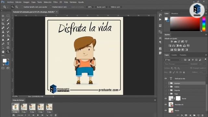Switch to the Canales tab
This screenshot has width=208, height=117.
174,55
